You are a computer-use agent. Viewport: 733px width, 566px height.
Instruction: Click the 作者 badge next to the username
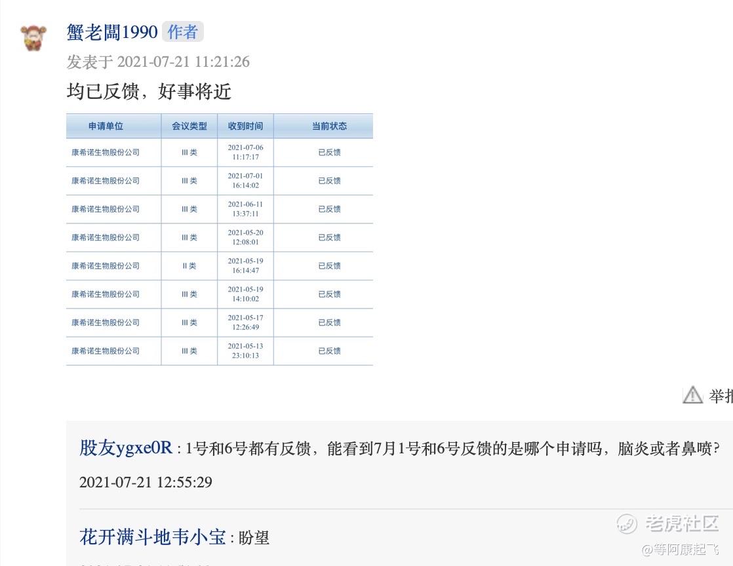coord(182,31)
